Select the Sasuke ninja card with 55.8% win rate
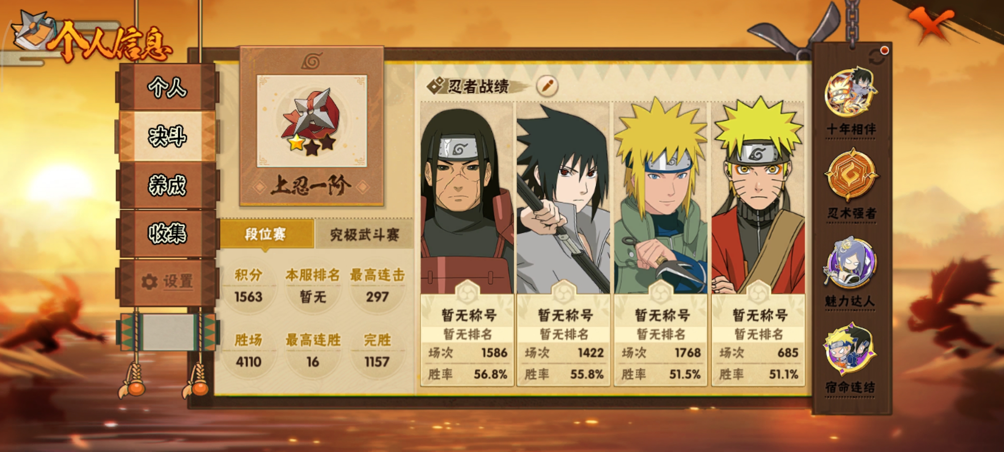This screenshot has width=1004, height=452. [564, 244]
